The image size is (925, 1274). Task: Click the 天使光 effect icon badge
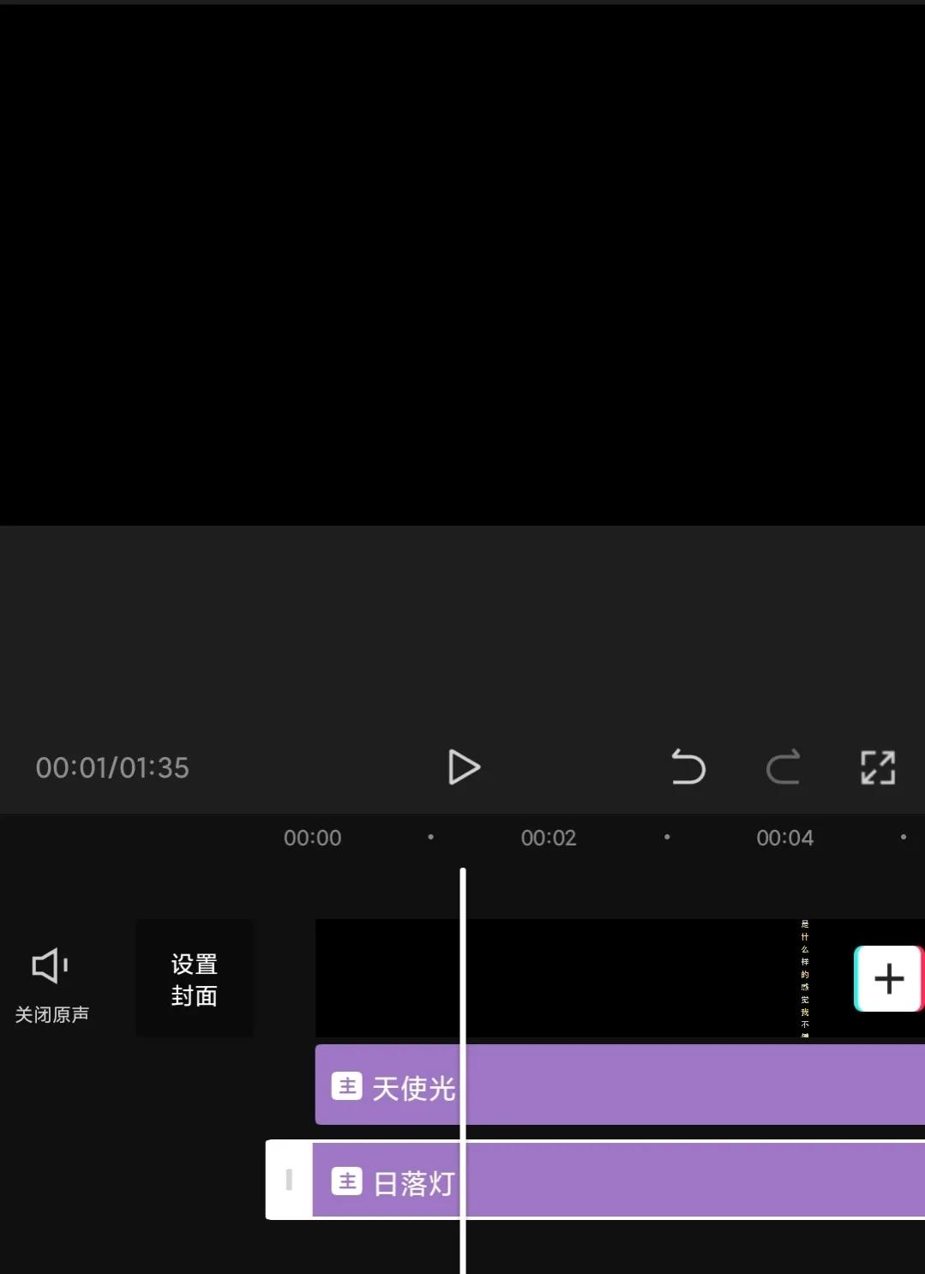pos(347,1086)
